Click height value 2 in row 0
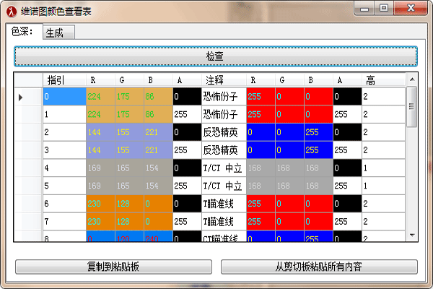The height and width of the screenshot is (289, 433). [x=383, y=97]
